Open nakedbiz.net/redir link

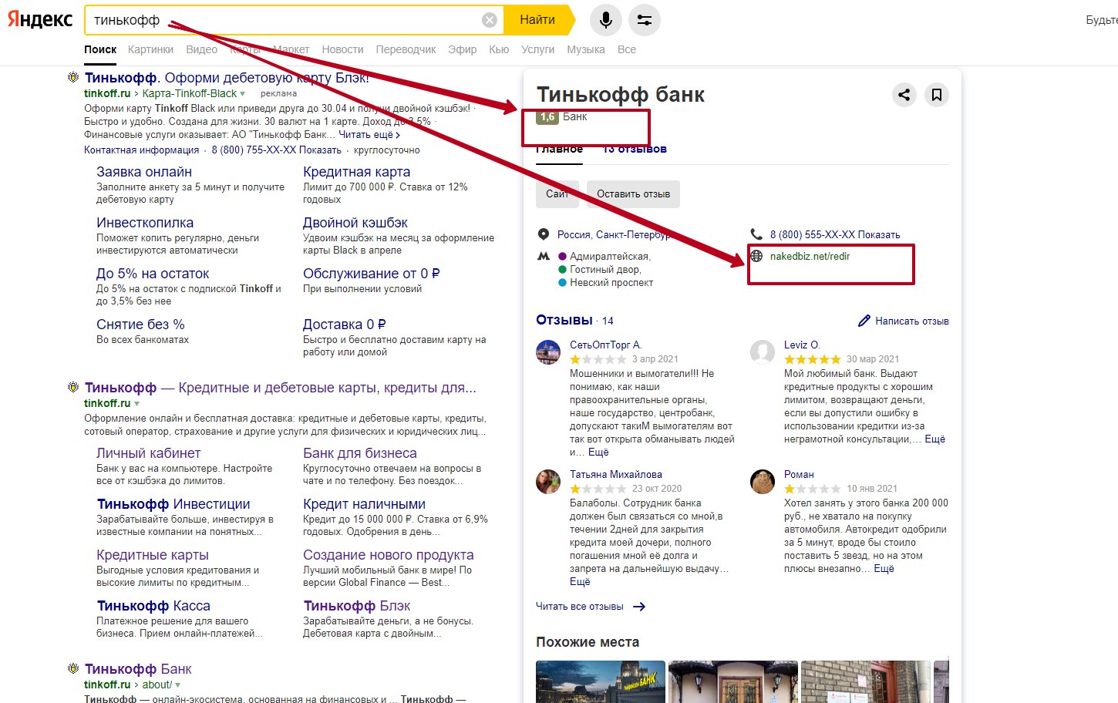(810, 256)
